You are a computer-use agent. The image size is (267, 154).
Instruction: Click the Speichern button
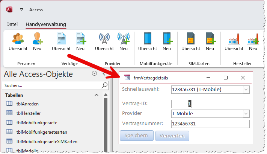click(137, 136)
